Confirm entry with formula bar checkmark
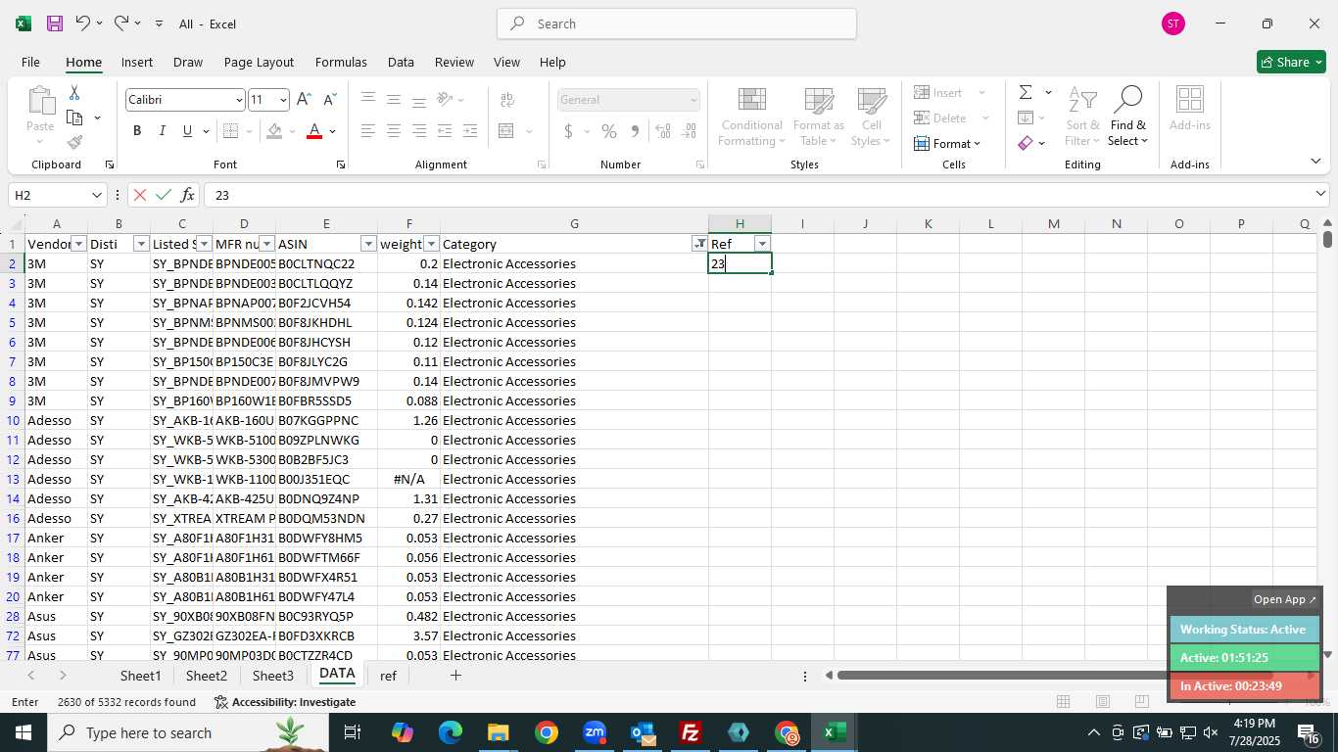 (x=164, y=195)
